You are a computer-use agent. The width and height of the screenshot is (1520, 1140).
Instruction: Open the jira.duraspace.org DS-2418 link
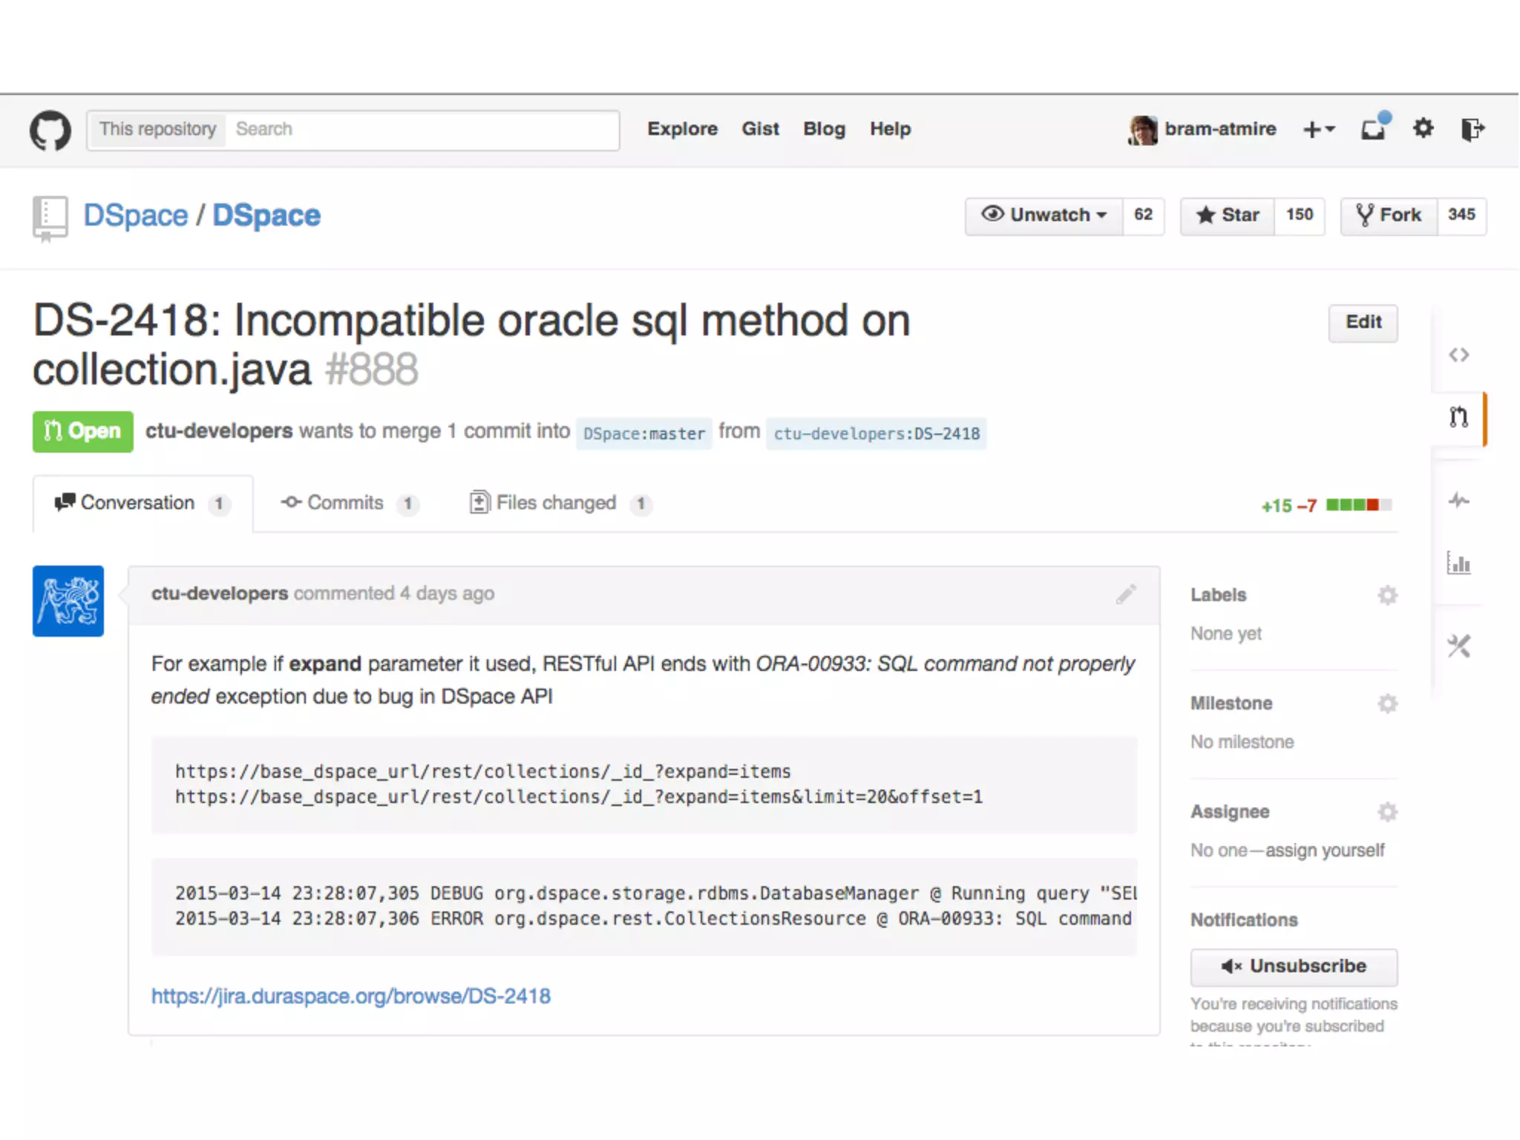(351, 996)
